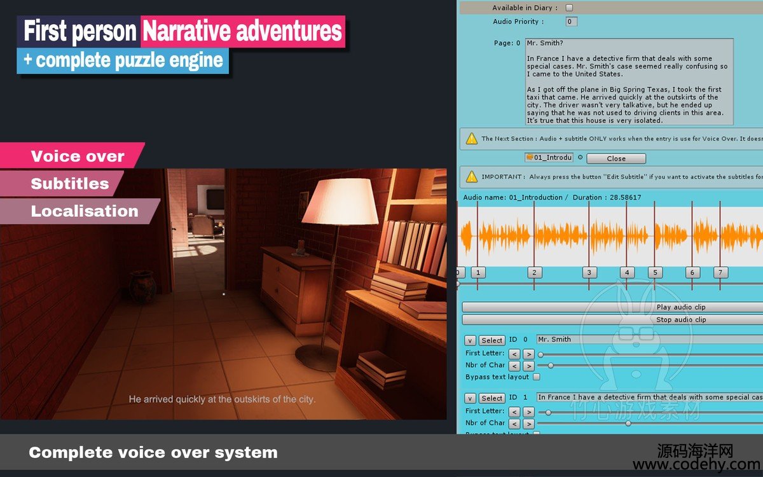Click the 'Voice over' feature label
The image size is (763, 477).
(x=78, y=156)
